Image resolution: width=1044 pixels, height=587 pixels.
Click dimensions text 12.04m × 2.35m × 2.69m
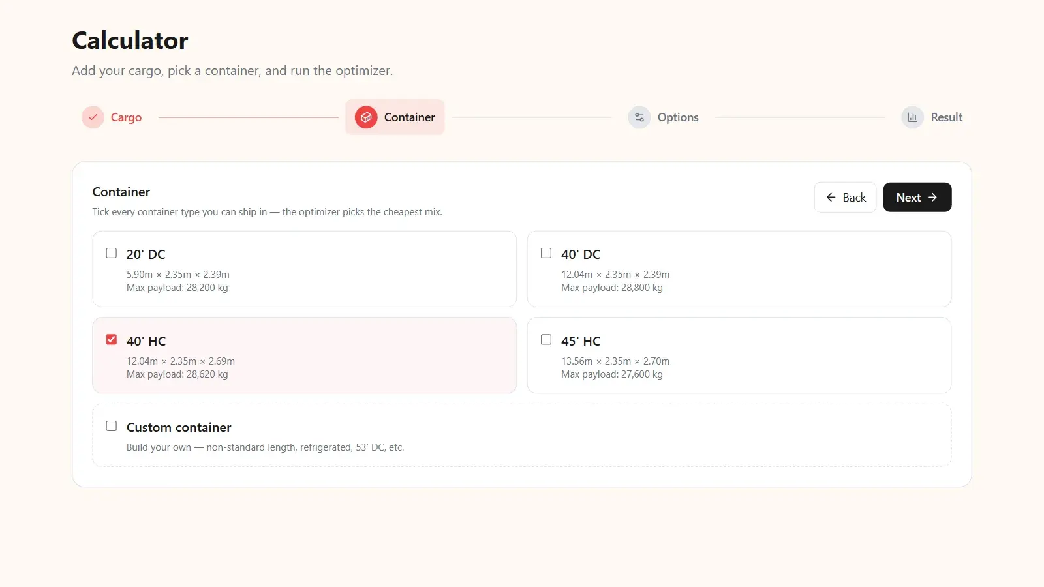(181, 361)
